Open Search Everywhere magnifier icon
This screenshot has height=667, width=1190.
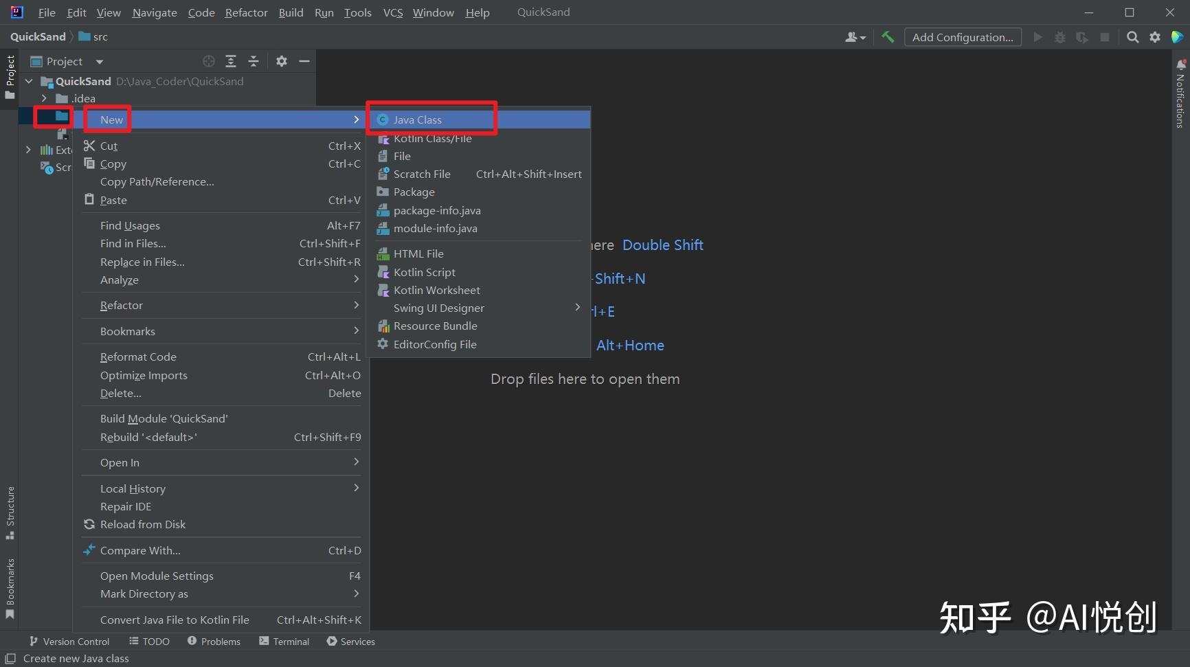tap(1133, 37)
